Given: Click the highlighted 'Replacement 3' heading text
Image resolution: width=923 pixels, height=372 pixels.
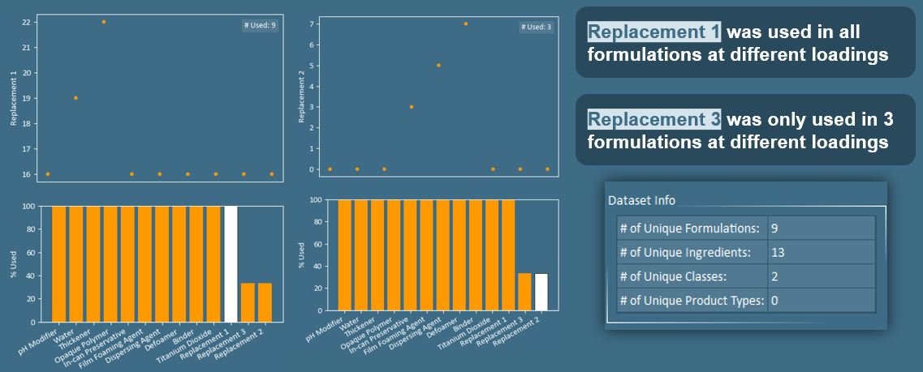Looking at the screenshot, I should point(653,120).
